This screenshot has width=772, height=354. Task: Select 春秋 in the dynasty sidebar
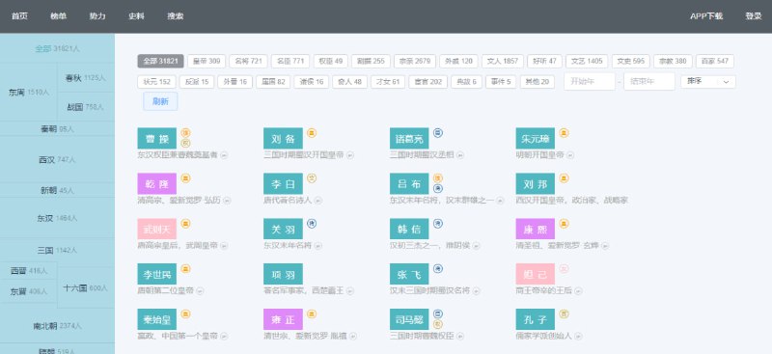[x=86, y=78]
